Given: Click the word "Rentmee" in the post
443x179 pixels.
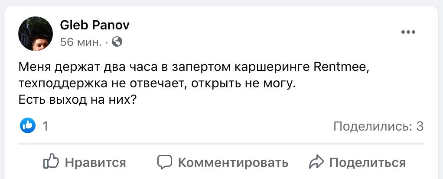Looking at the screenshot, I should (x=343, y=67).
